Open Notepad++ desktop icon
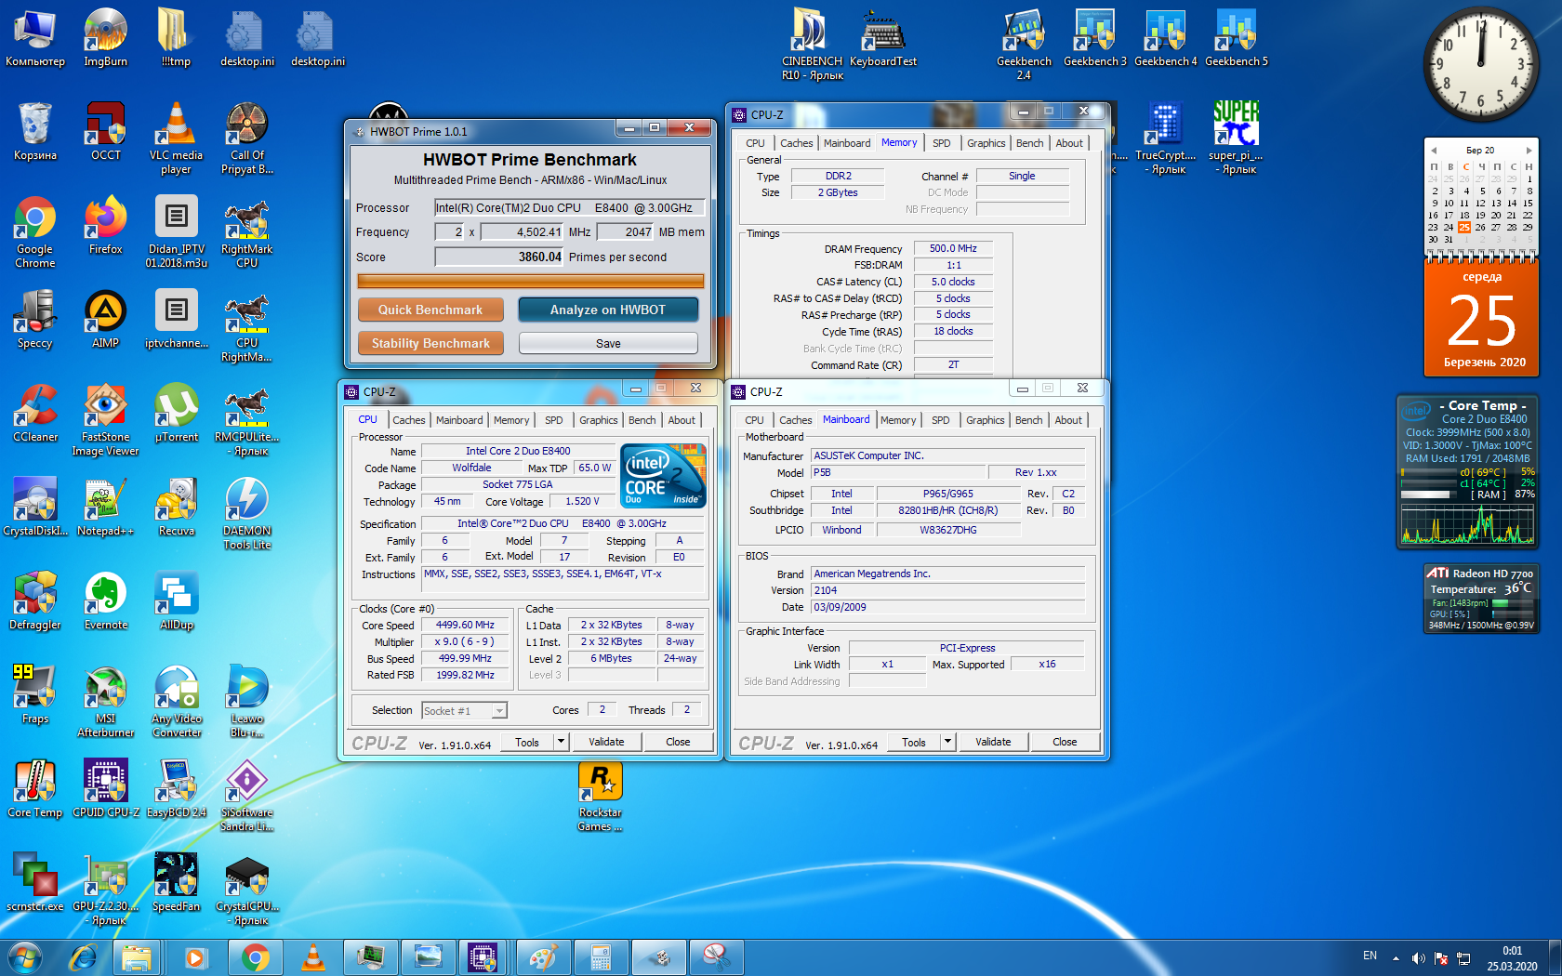Screen dimensions: 1562x976 [x=105, y=507]
